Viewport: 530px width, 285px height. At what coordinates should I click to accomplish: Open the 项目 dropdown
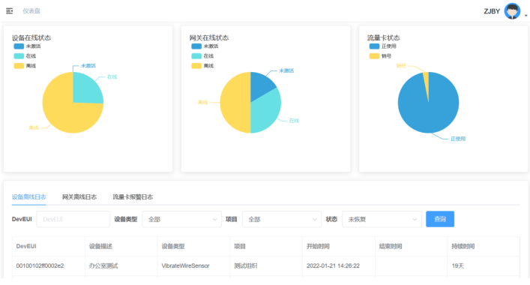282,219
